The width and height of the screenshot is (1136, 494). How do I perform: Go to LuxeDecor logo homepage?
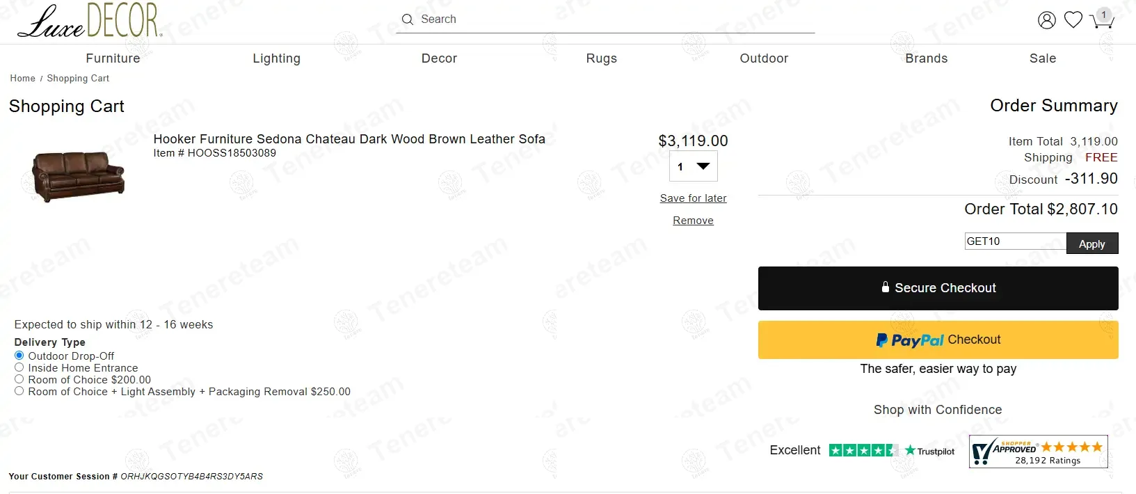89,21
